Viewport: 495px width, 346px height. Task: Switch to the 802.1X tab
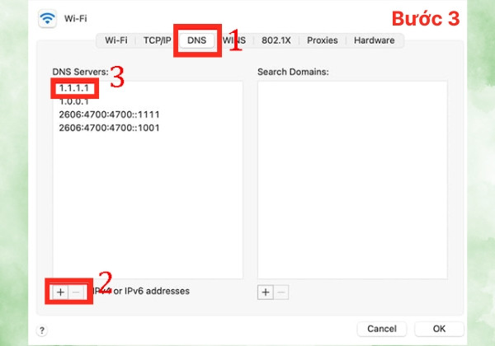[x=276, y=40]
